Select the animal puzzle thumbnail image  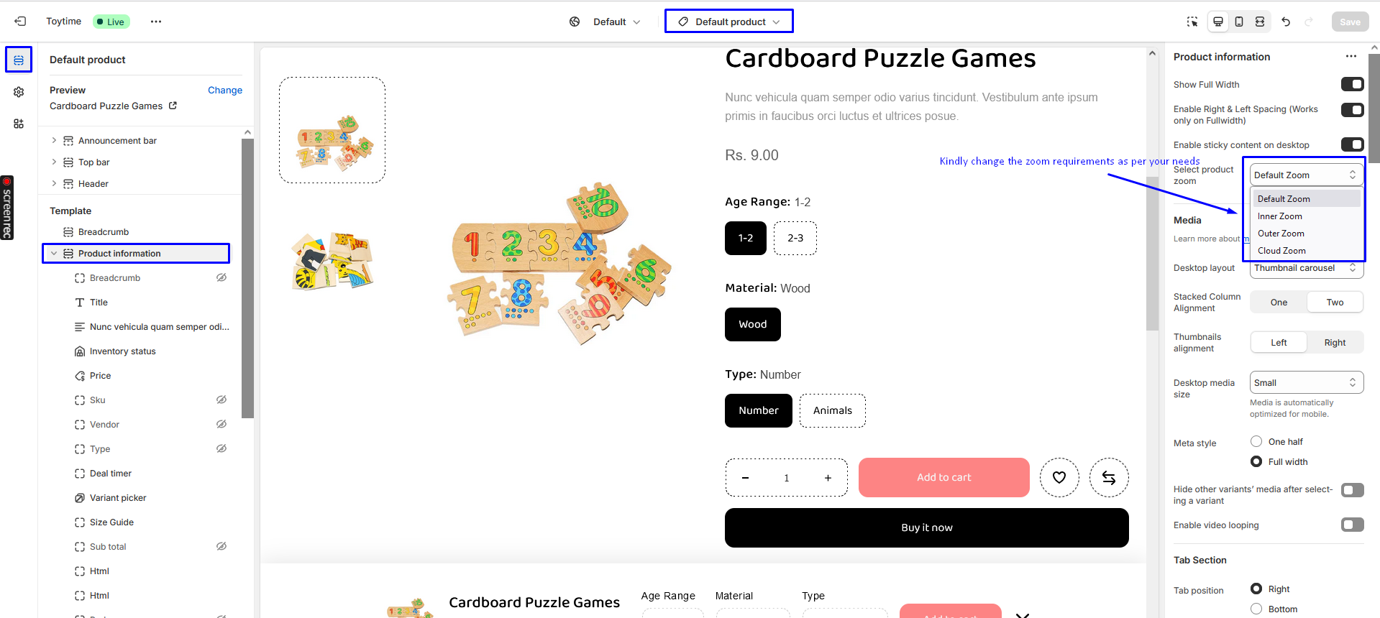point(332,261)
